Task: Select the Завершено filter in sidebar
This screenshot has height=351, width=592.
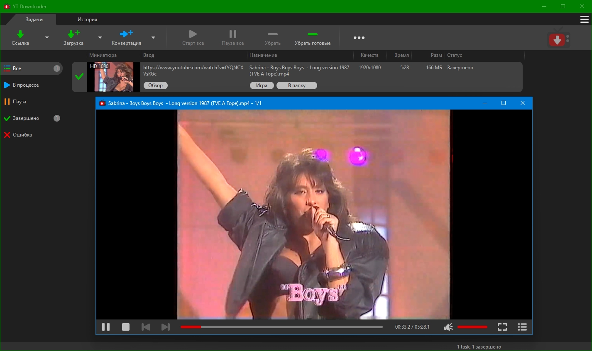Action: (32, 118)
